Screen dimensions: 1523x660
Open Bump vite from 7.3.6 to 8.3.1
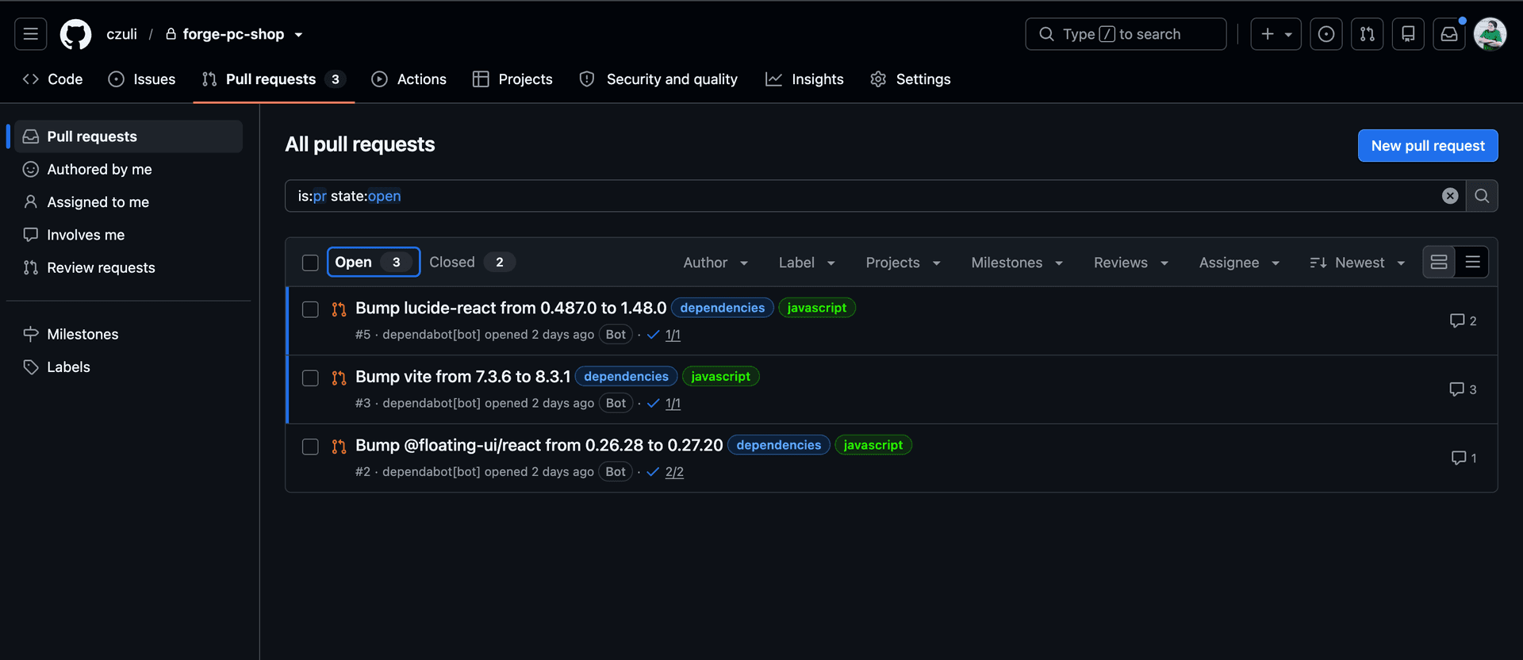(463, 377)
